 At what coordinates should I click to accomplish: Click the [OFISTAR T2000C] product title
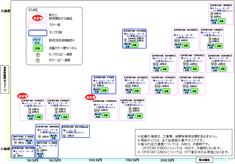[x=104, y=101]
